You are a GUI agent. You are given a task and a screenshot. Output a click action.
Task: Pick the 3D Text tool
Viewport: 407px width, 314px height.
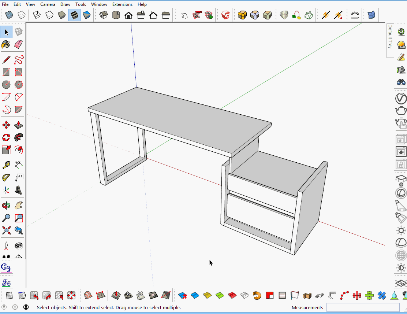pyautogui.click(x=19, y=190)
